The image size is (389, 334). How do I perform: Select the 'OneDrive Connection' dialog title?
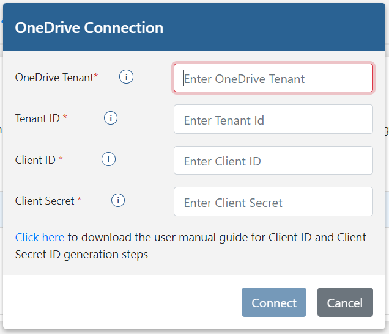(x=89, y=27)
